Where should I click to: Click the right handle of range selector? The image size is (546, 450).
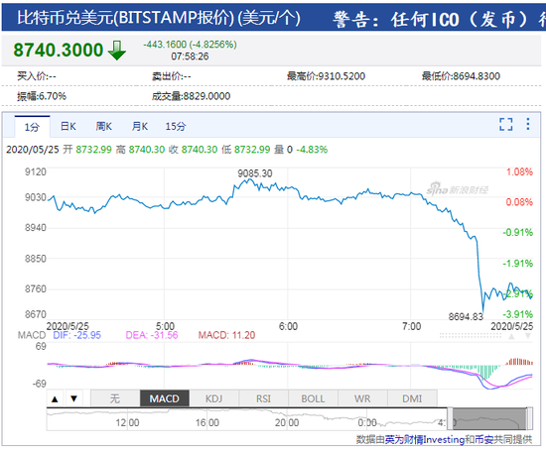tap(530, 419)
